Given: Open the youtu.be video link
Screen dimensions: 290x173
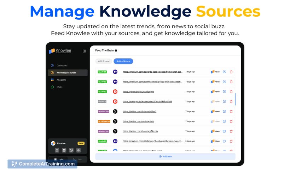Looking at the screenshot, I should (139, 91).
